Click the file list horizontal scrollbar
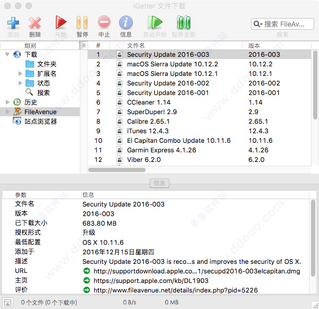The height and width of the screenshot is (309, 319). pyautogui.click(x=117, y=170)
